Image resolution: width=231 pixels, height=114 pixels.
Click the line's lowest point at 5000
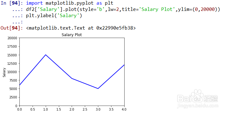[98, 88]
